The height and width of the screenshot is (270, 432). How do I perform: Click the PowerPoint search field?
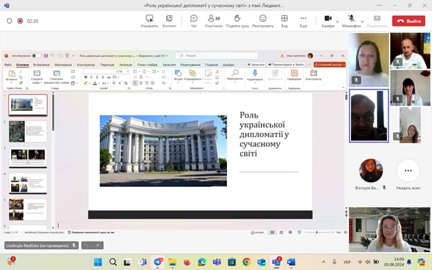tap(217, 55)
